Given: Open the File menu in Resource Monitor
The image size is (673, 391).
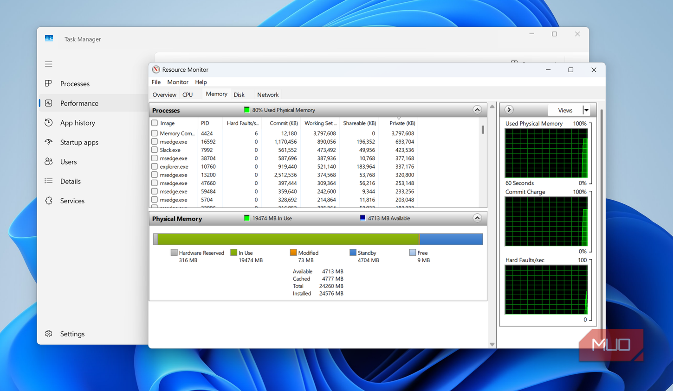Looking at the screenshot, I should (156, 82).
